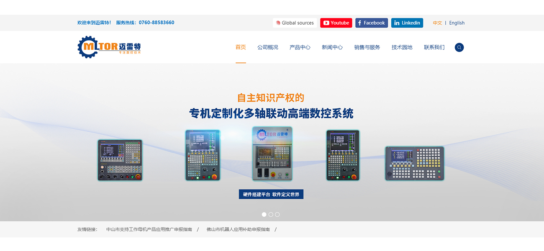The width and height of the screenshot is (544, 251).
Task: Click the 硬件搭建平台 软件定义世界 banner button
Action: (271, 194)
